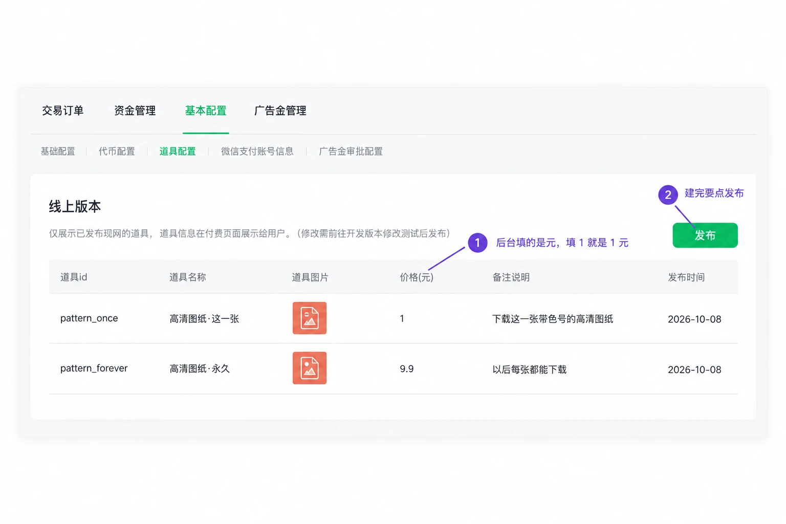Click the 发布时间 column header
786x524 pixels.
pyautogui.click(x=686, y=277)
